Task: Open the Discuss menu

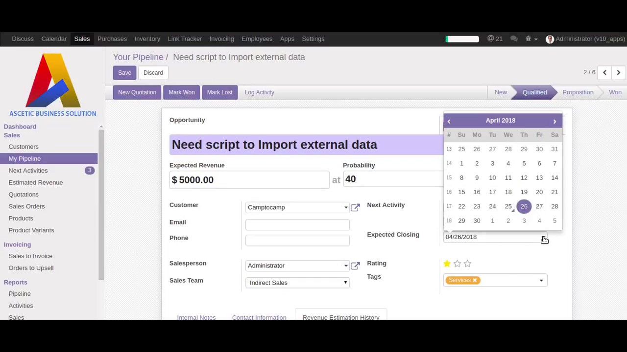Action: pos(23,39)
